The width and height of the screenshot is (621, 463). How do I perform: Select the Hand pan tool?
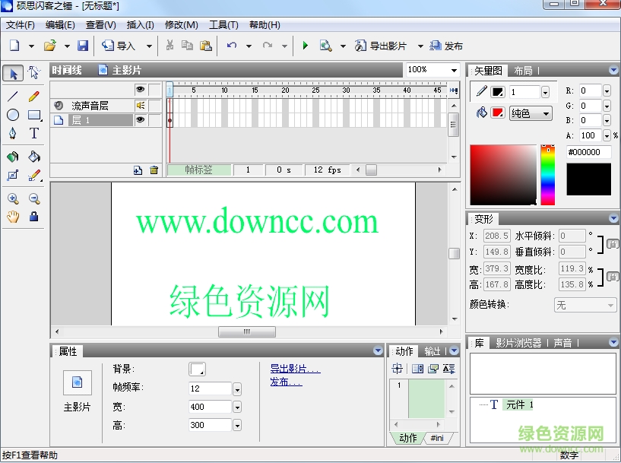tap(12, 216)
